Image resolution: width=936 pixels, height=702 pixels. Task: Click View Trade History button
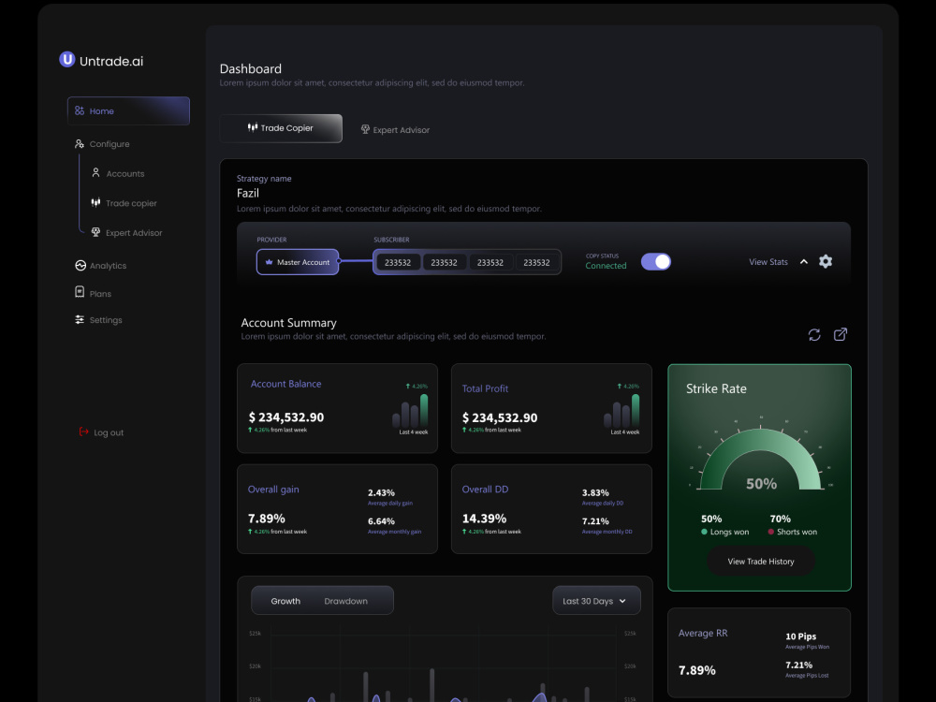tap(760, 561)
